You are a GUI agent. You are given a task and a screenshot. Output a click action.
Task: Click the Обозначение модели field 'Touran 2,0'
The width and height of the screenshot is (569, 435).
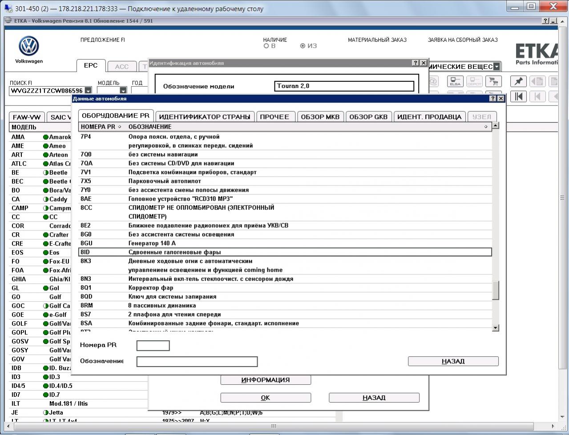pyautogui.click(x=344, y=86)
